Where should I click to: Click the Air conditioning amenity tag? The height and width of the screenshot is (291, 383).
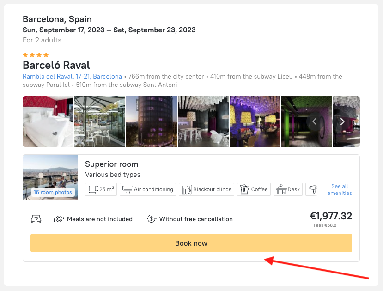(148, 189)
